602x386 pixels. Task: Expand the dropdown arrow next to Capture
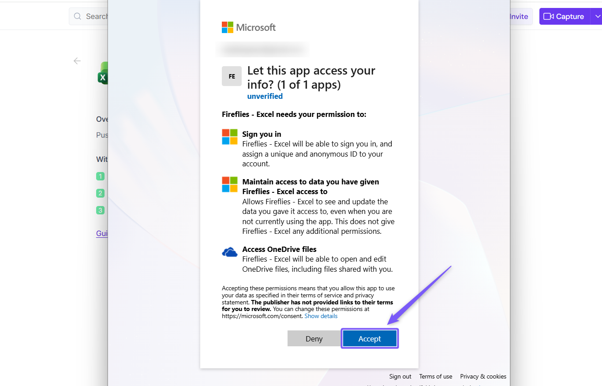(597, 16)
